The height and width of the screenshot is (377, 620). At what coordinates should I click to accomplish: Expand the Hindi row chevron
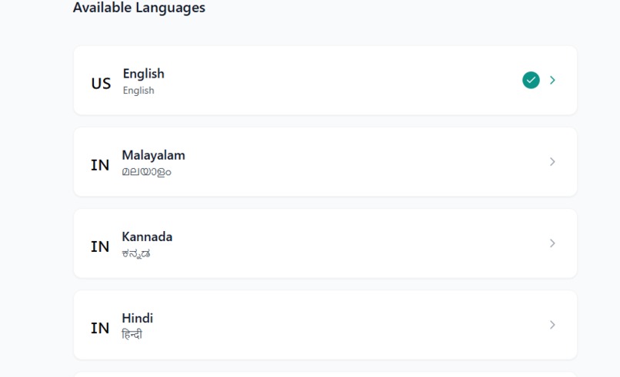pyautogui.click(x=552, y=325)
